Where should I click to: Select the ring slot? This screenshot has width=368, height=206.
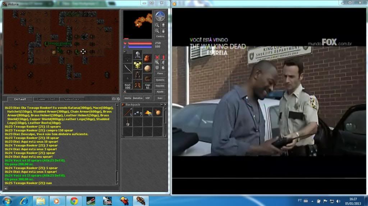(x=128, y=78)
